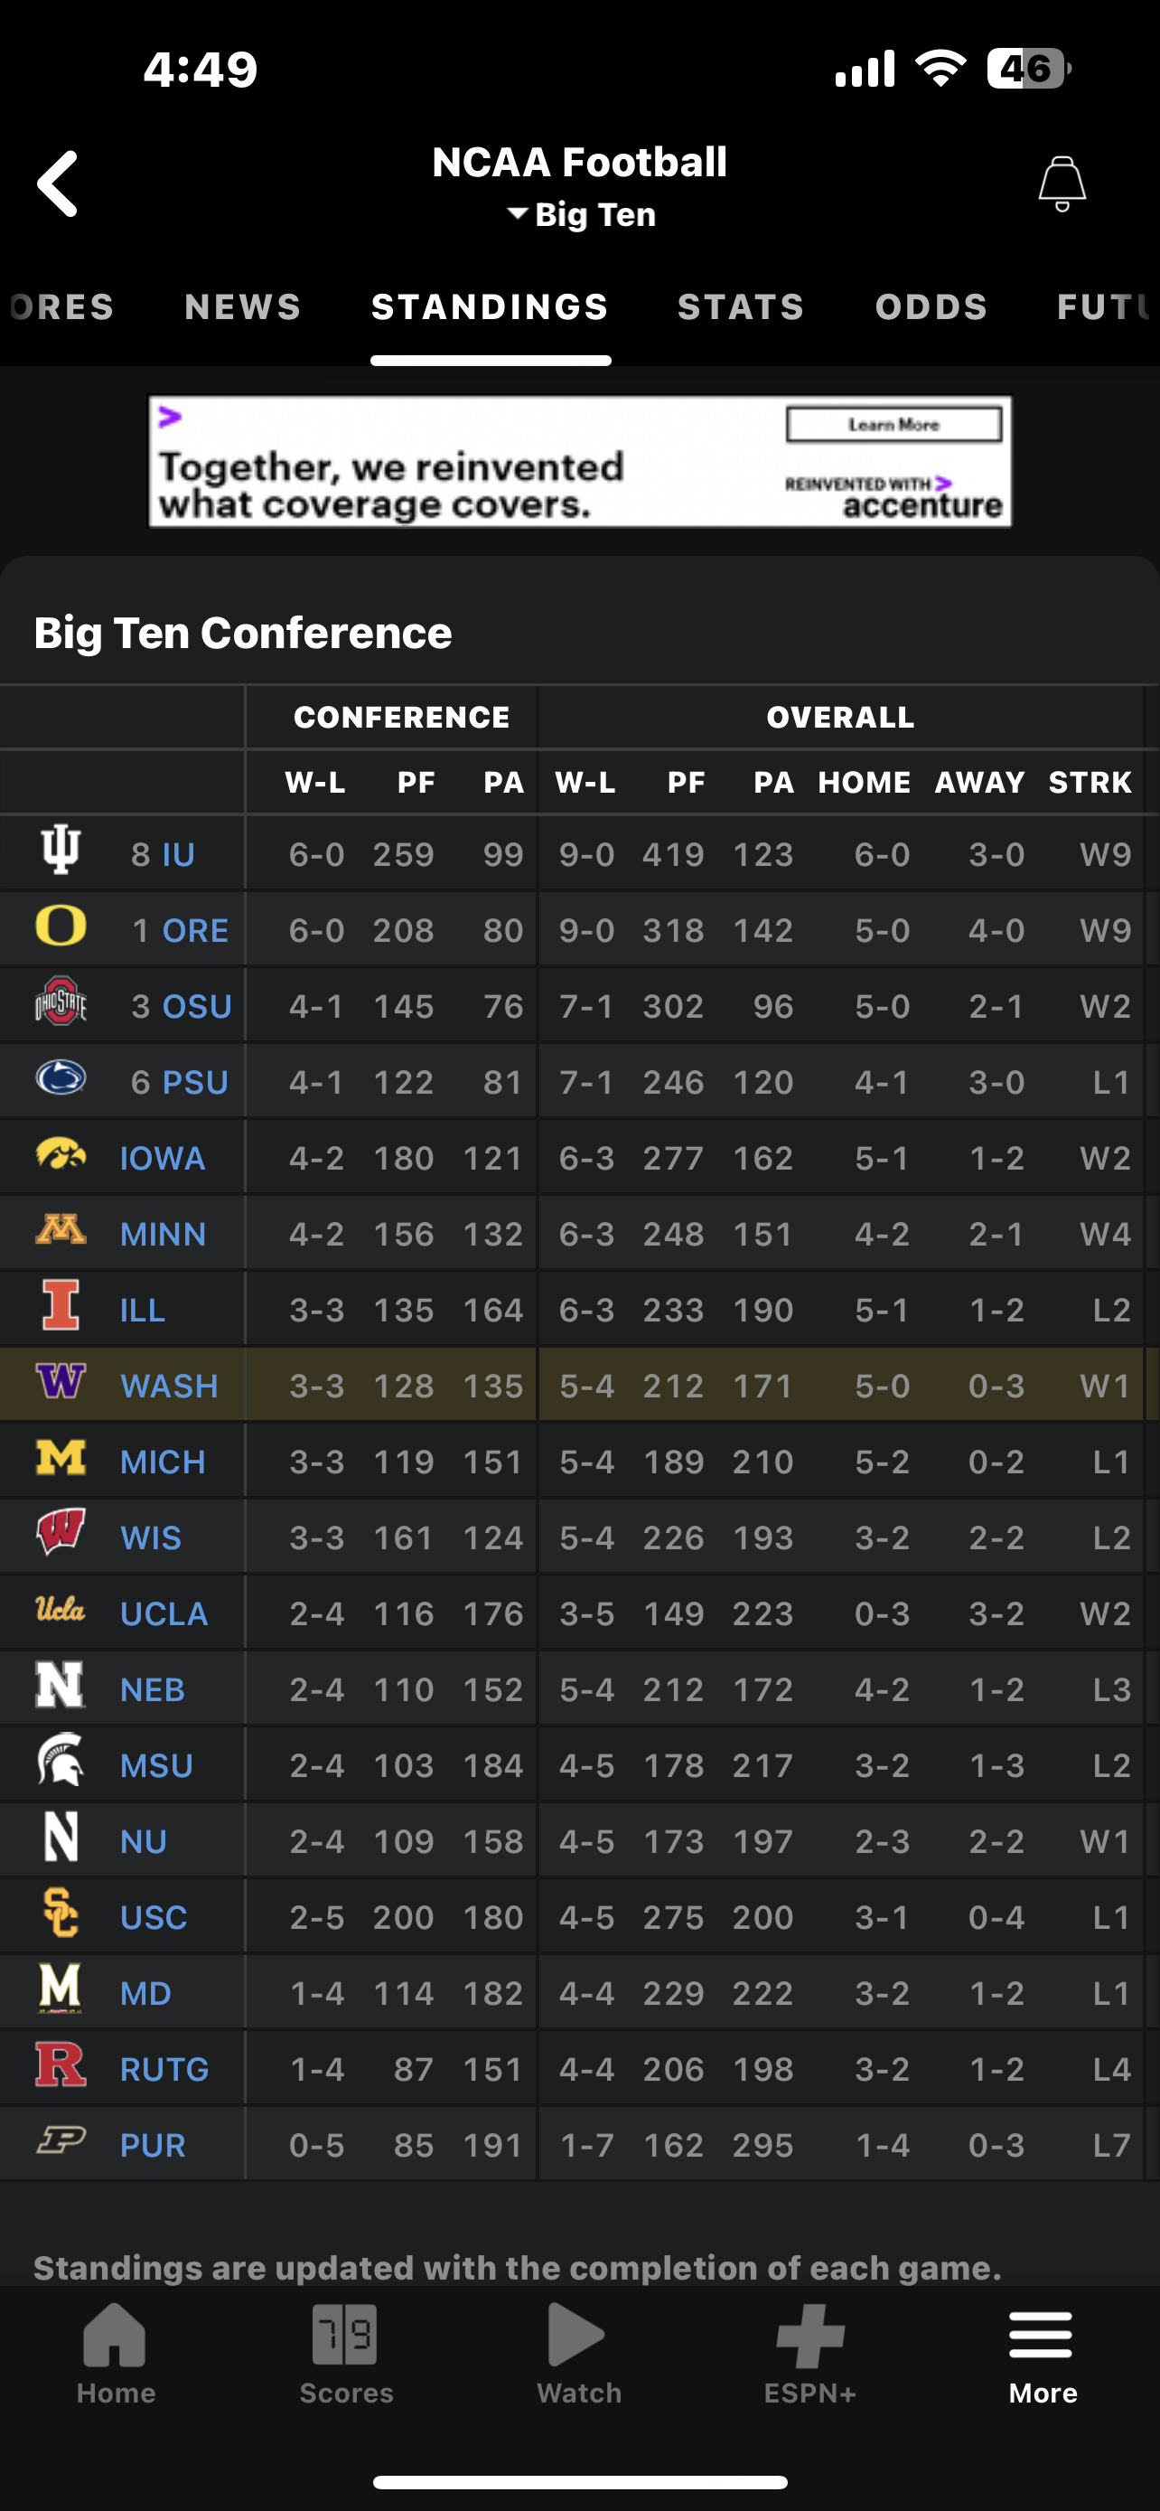The width and height of the screenshot is (1160, 2511).
Task: Open the PUR team link
Action: point(152,2146)
